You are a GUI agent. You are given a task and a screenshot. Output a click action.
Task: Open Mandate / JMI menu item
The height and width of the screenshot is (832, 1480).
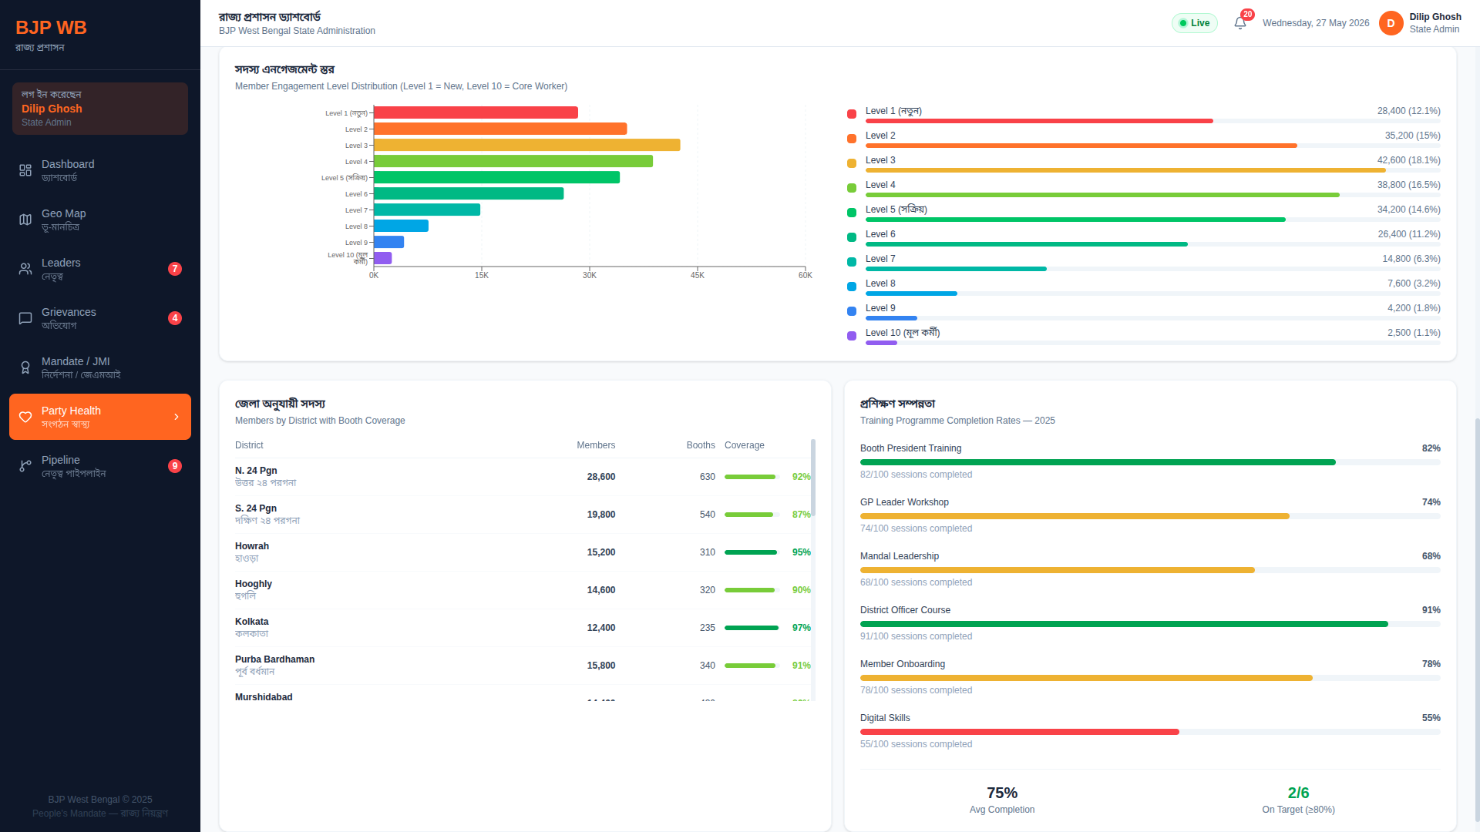100,367
